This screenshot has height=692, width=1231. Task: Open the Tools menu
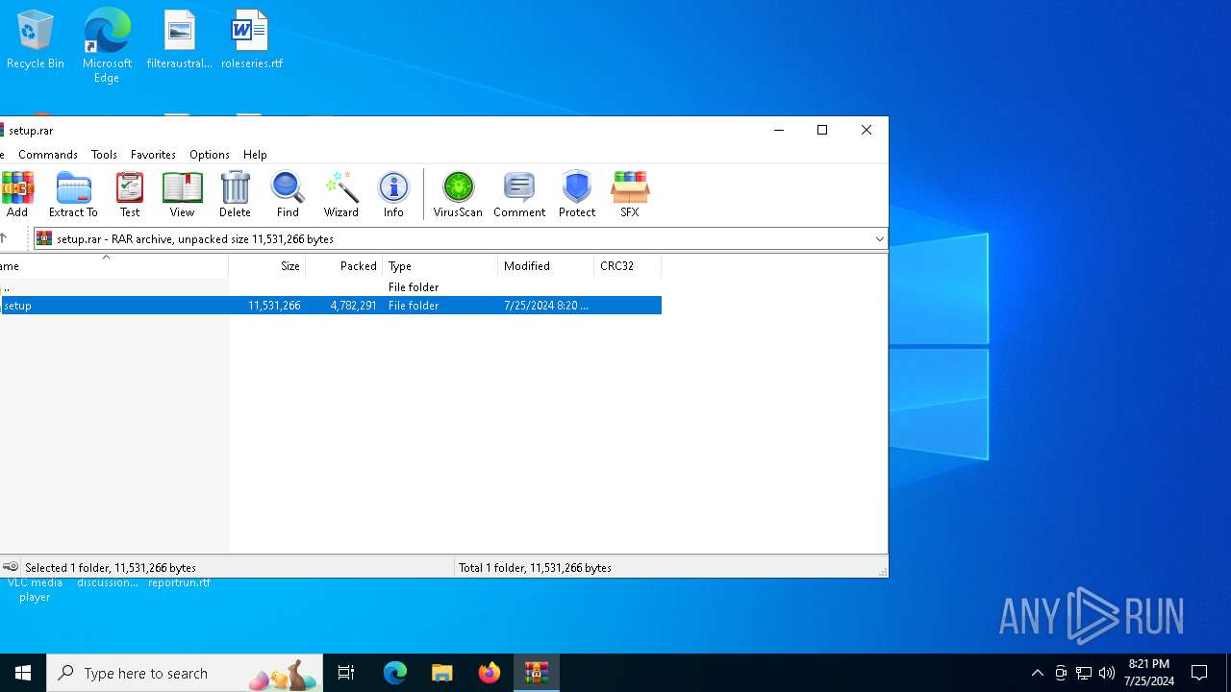104,155
